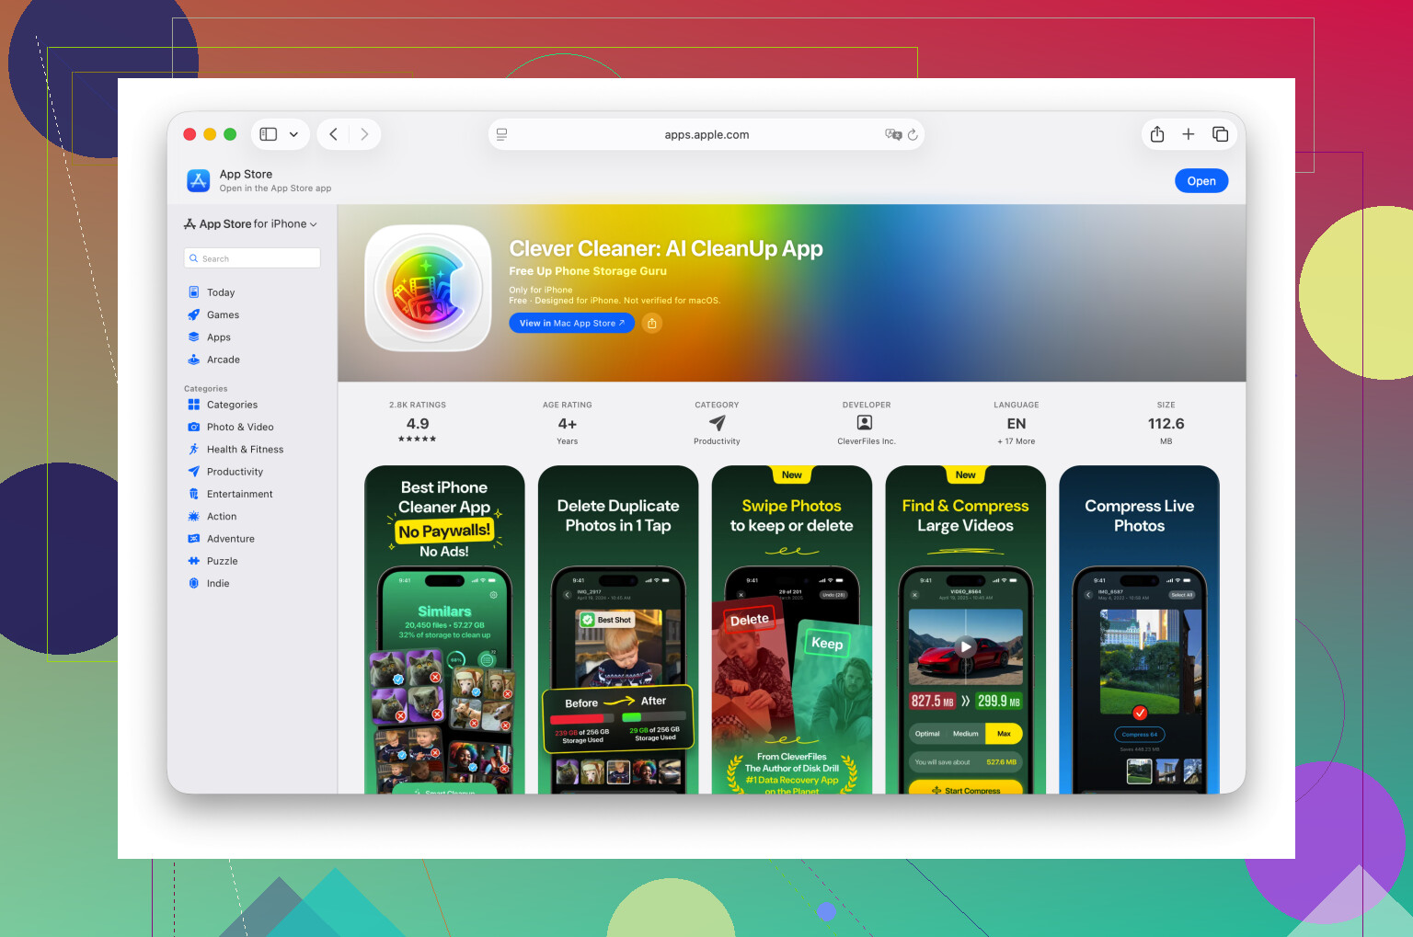Click the Clever Cleaner: AI CleanUp App title
This screenshot has height=937, width=1413.
click(x=666, y=249)
